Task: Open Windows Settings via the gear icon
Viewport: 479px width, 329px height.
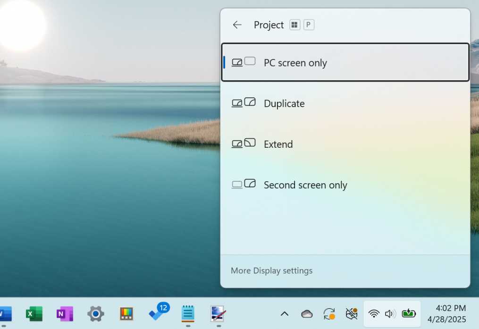Action: [x=95, y=314]
